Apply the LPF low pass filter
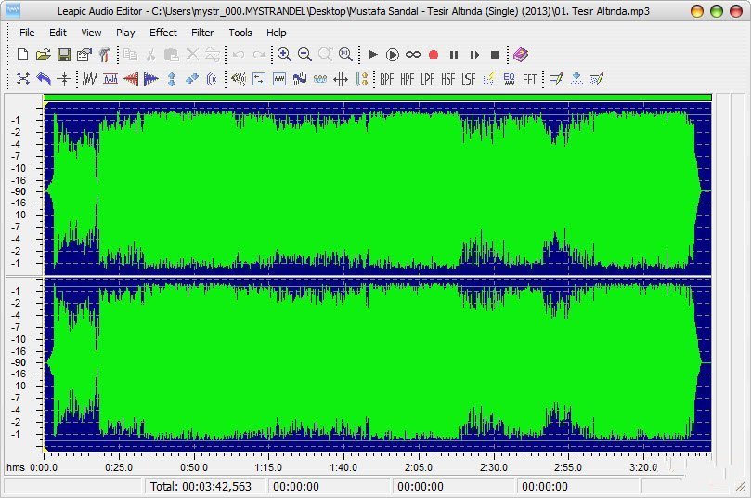 [427, 79]
